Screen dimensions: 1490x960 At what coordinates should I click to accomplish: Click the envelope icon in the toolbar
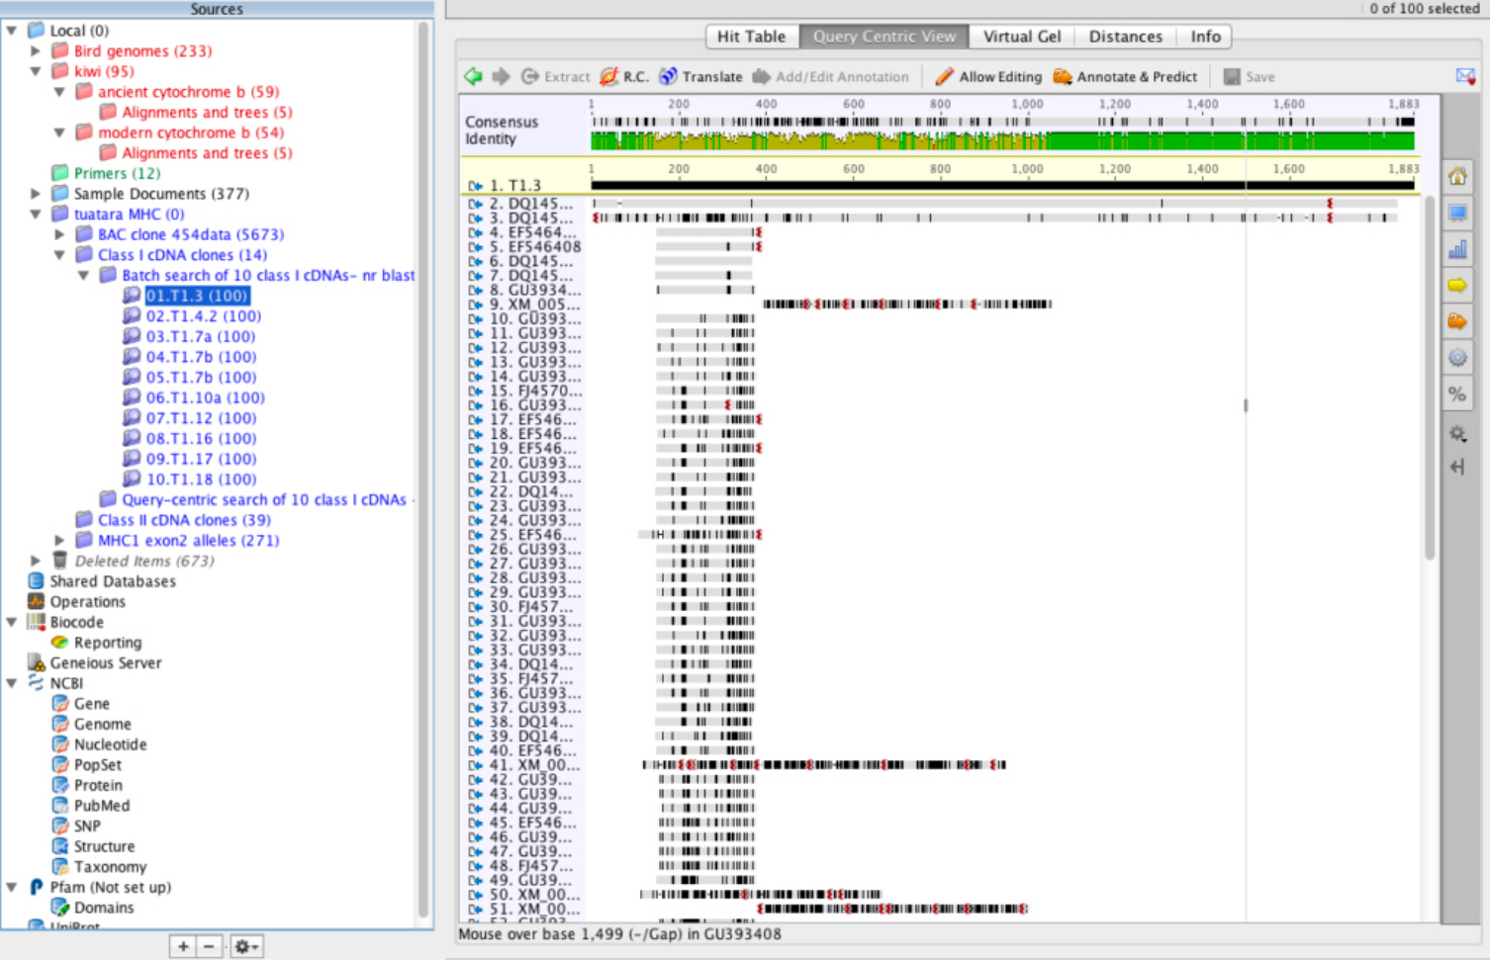(x=1465, y=76)
